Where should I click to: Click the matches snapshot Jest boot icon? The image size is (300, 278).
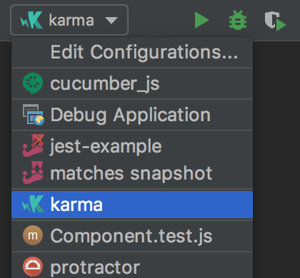[33, 173]
